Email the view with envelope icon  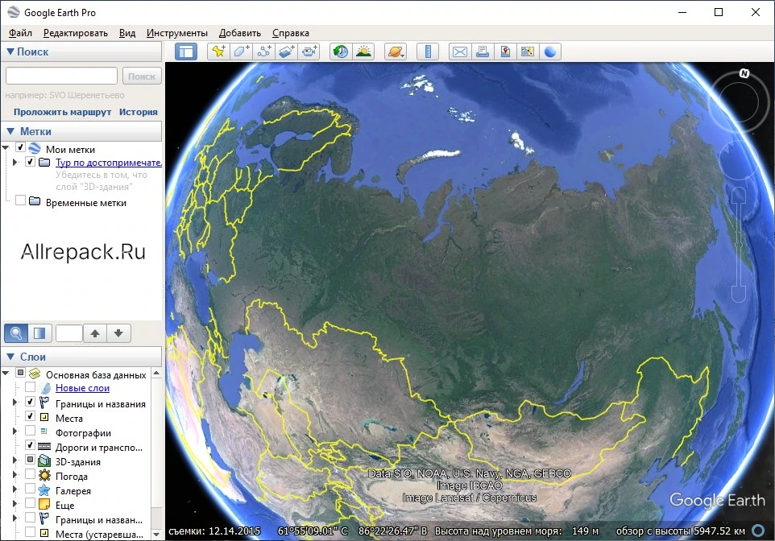[x=460, y=52]
